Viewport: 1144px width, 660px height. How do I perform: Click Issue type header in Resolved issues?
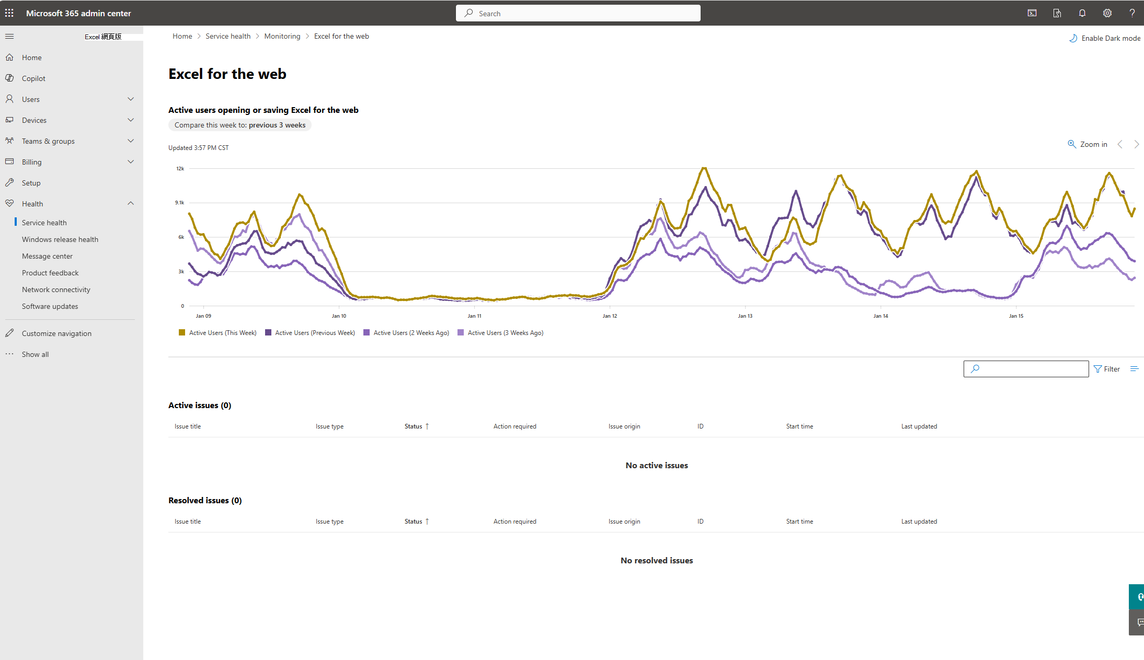[x=329, y=522]
